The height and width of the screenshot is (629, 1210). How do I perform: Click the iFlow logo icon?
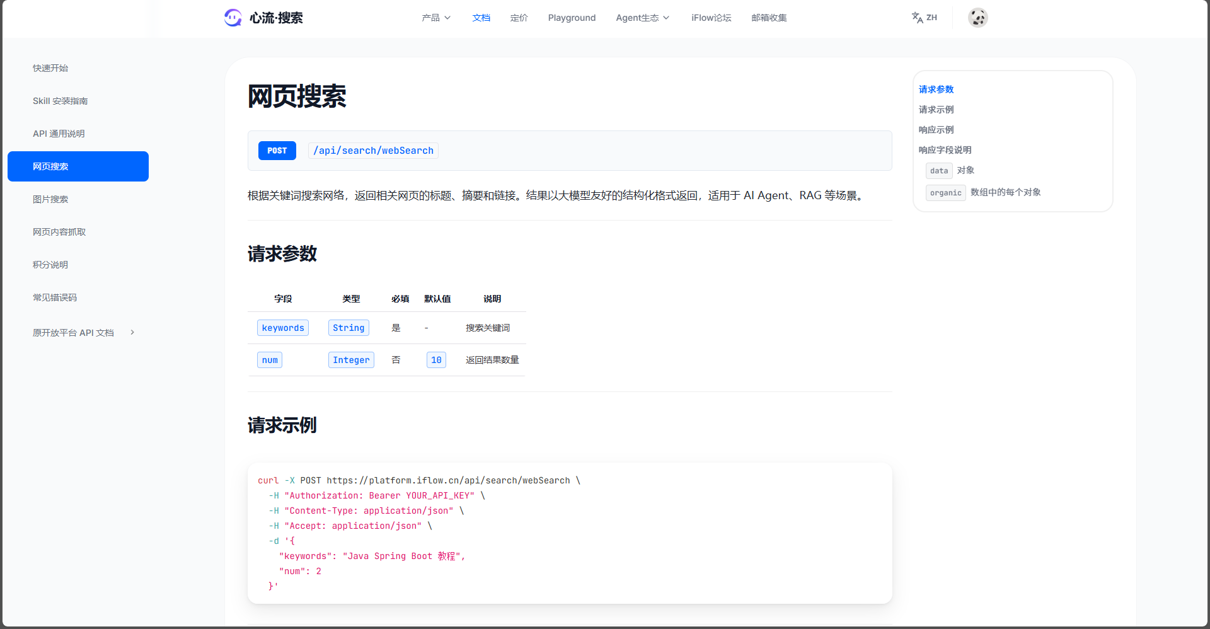tap(233, 18)
